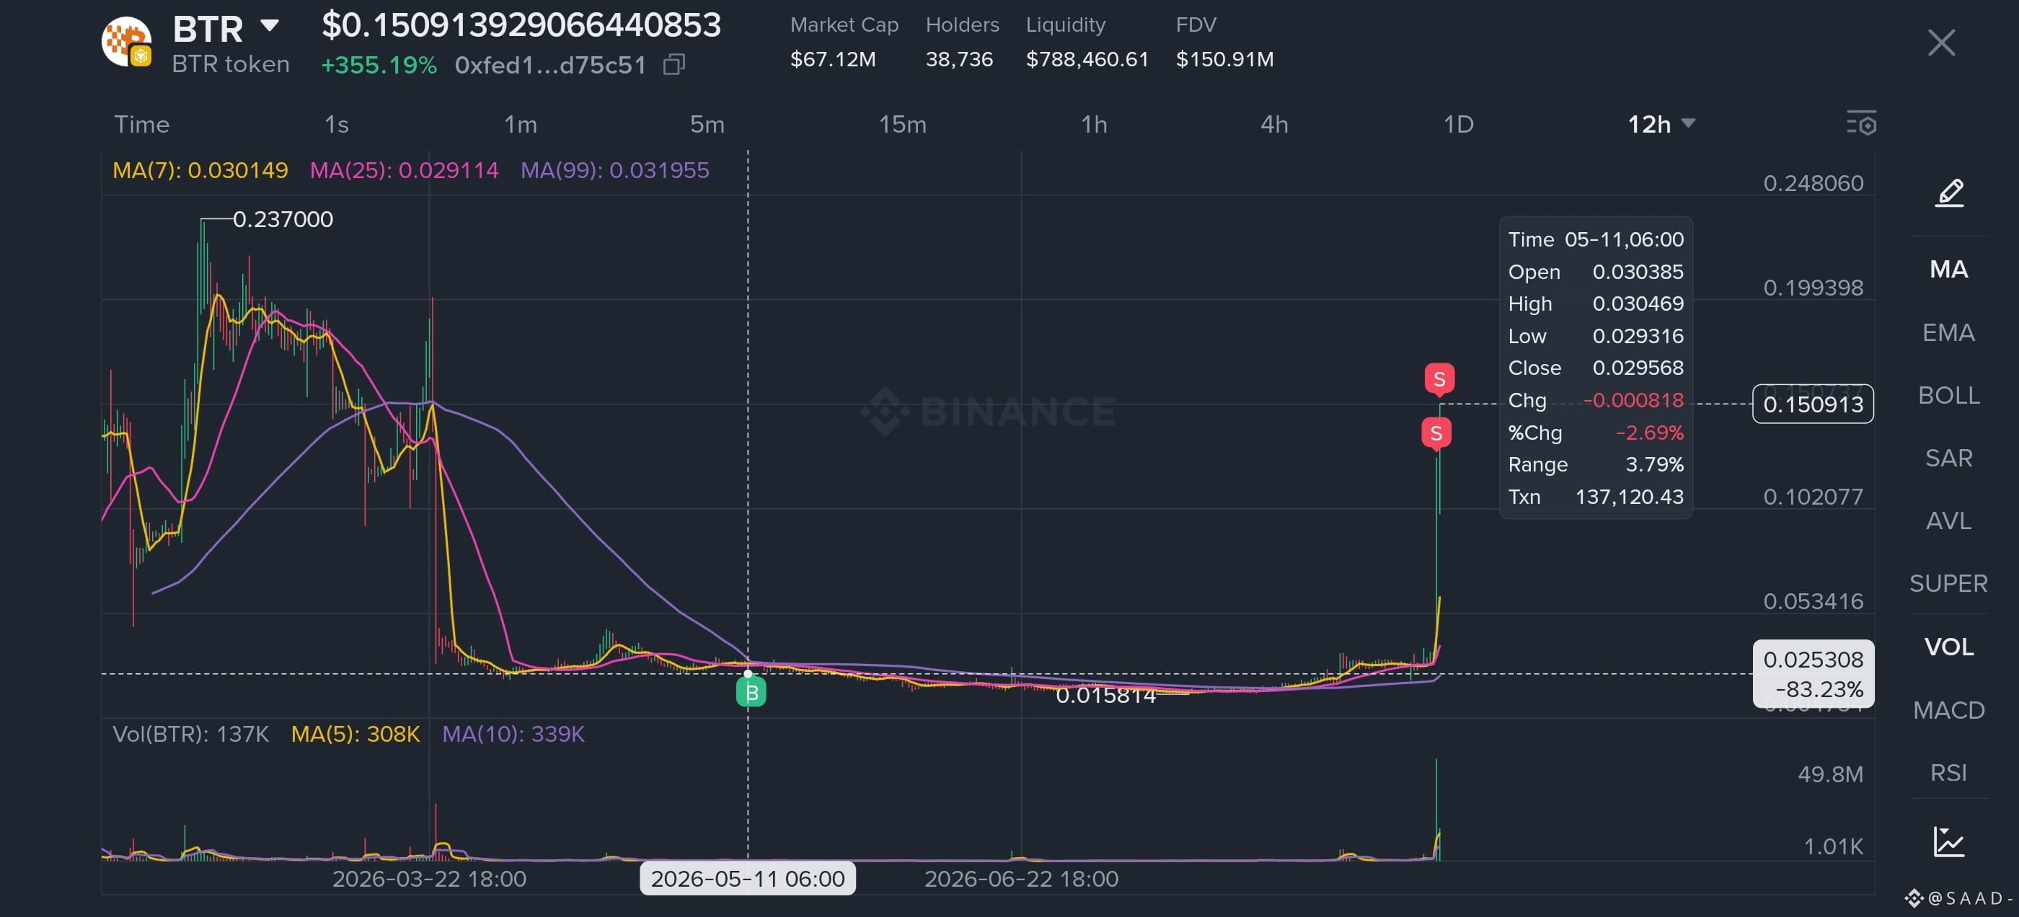Screen dimensions: 2019x917
Task: Click the MA(25) legend value
Action: click(404, 170)
